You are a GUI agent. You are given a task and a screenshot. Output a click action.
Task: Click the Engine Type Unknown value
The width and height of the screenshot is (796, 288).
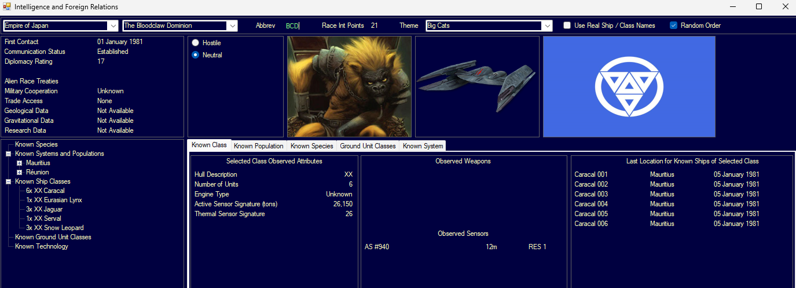click(339, 194)
